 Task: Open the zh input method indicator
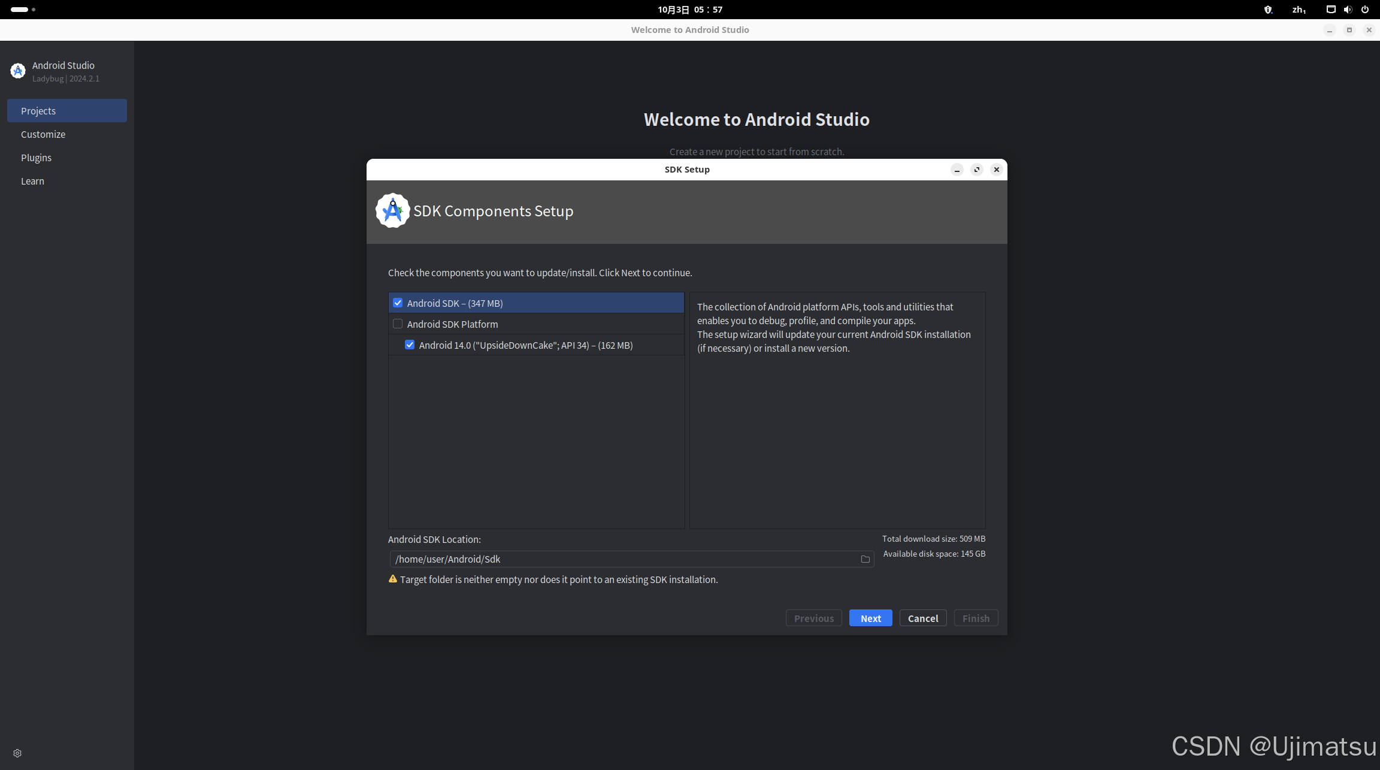pyautogui.click(x=1299, y=10)
